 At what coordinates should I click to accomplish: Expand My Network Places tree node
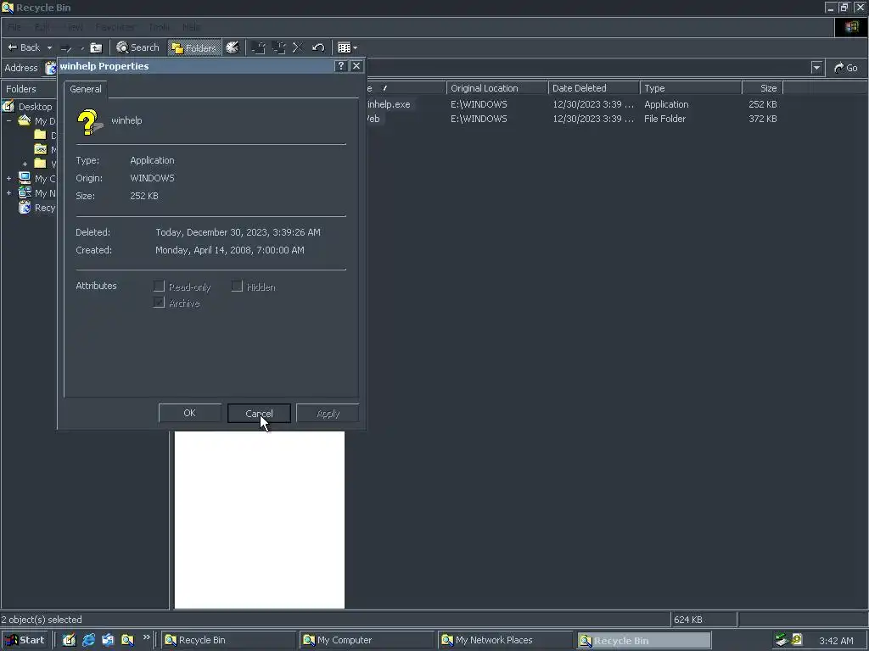coord(8,192)
